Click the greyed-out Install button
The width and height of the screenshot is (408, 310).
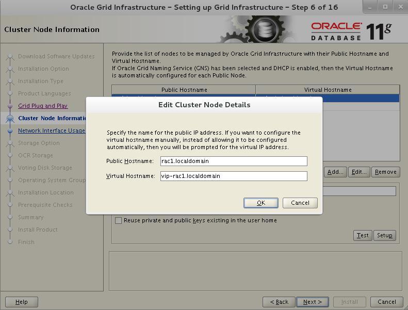tap(349, 302)
